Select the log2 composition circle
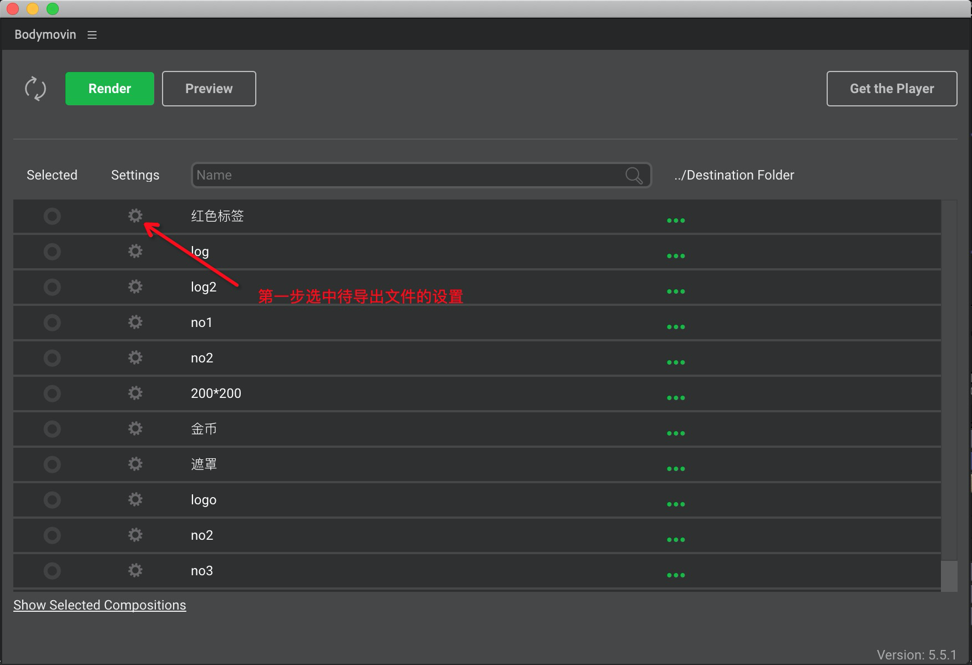This screenshot has width=972, height=665. click(52, 287)
